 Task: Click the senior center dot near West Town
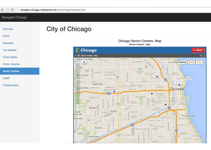(157, 77)
